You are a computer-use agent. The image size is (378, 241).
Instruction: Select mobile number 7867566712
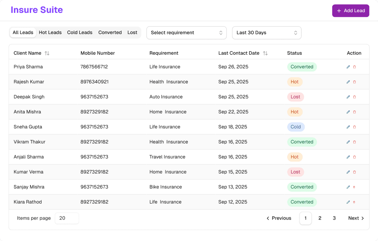coord(94,67)
